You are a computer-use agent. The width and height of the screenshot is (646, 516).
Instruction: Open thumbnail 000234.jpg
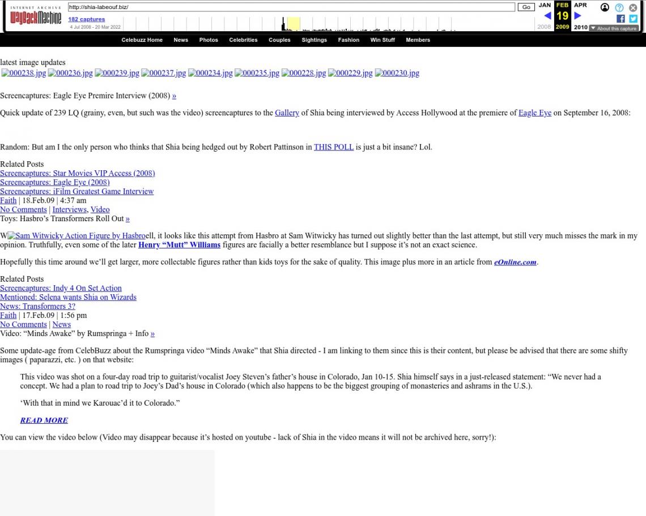pos(211,73)
